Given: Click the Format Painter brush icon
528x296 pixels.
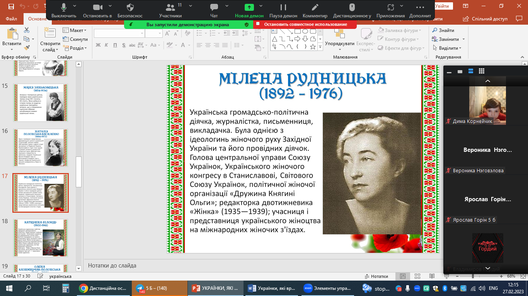Looking at the screenshot, I should (x=27, y=48).
